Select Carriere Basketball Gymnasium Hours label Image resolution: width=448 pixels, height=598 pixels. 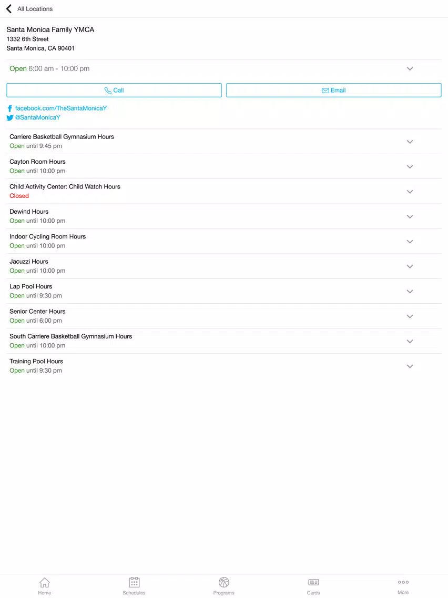click(62, 136)
